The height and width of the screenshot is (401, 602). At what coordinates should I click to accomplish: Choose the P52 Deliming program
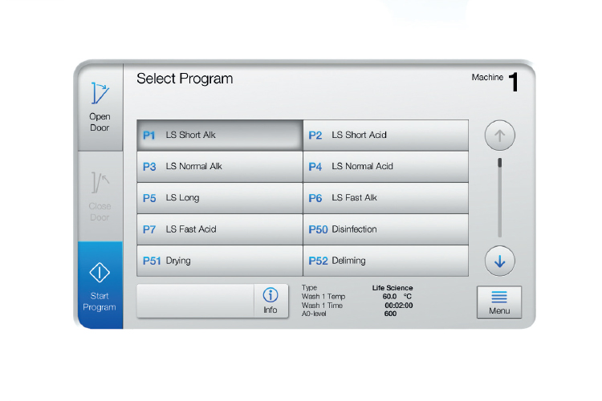tap(385, 261)
